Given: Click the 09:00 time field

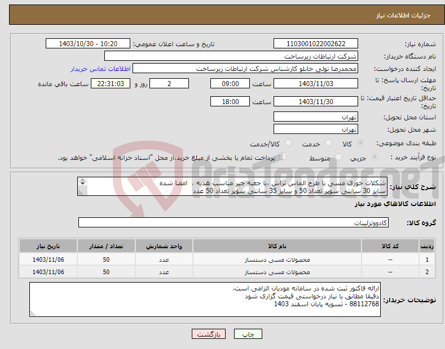Looking at the screenshot, I should click(230, 83).
